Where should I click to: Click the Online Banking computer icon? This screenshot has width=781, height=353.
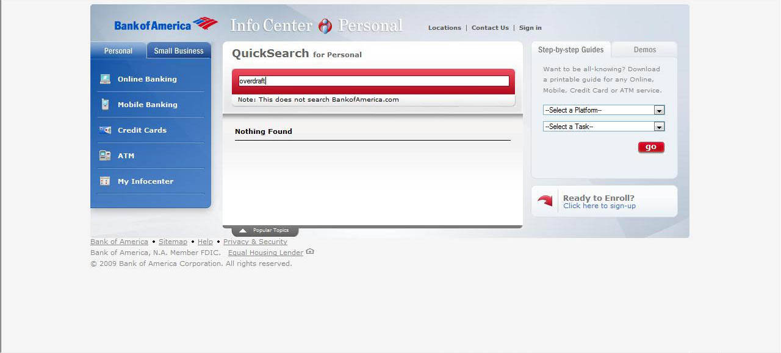coord(105,79)
